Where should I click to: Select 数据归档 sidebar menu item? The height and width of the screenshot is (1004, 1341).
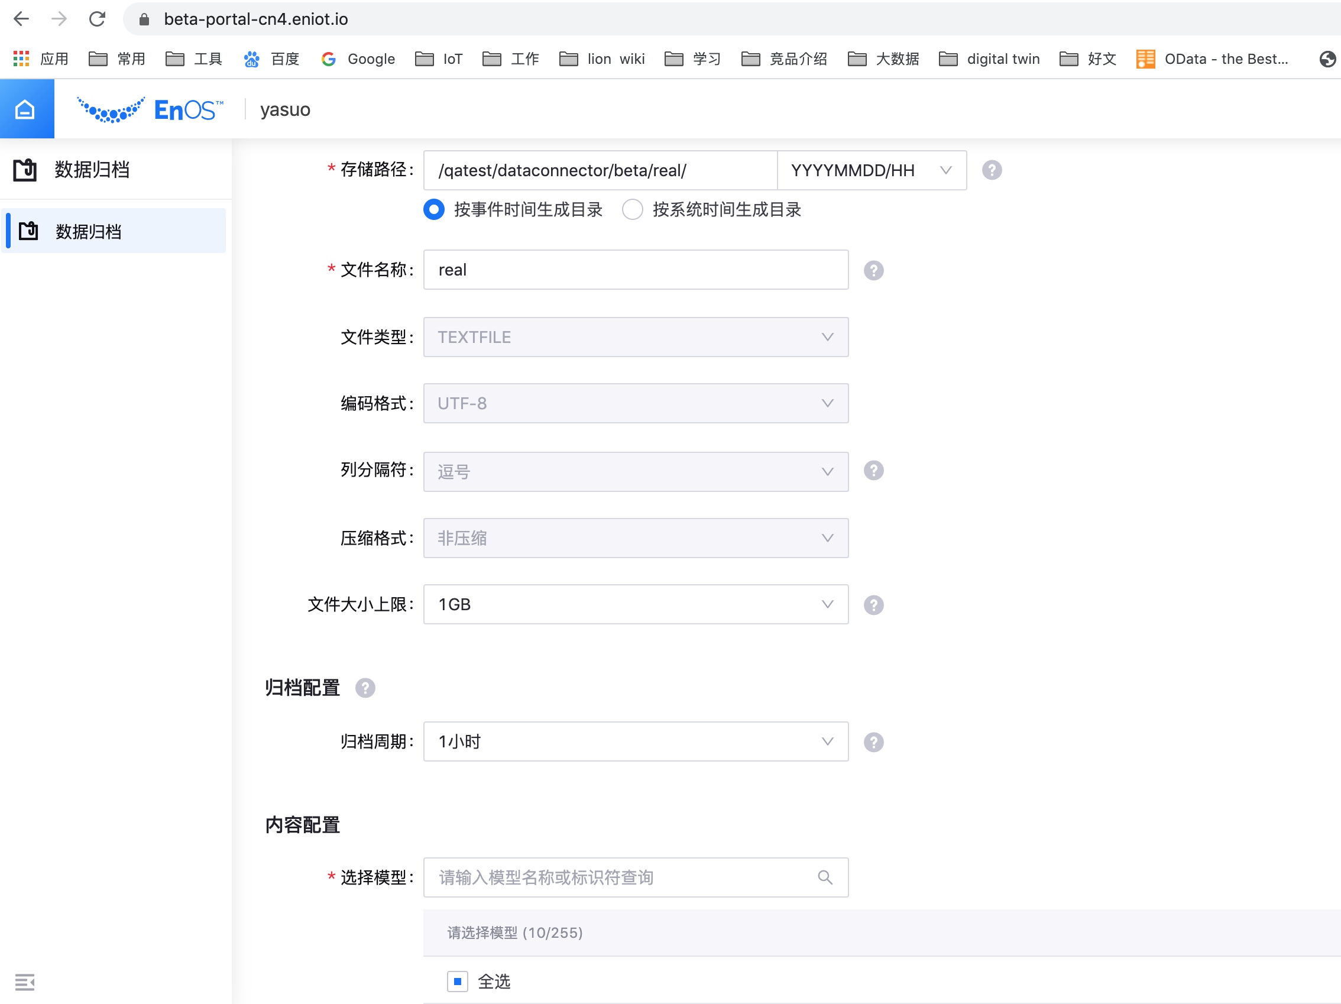click(89, 232)
